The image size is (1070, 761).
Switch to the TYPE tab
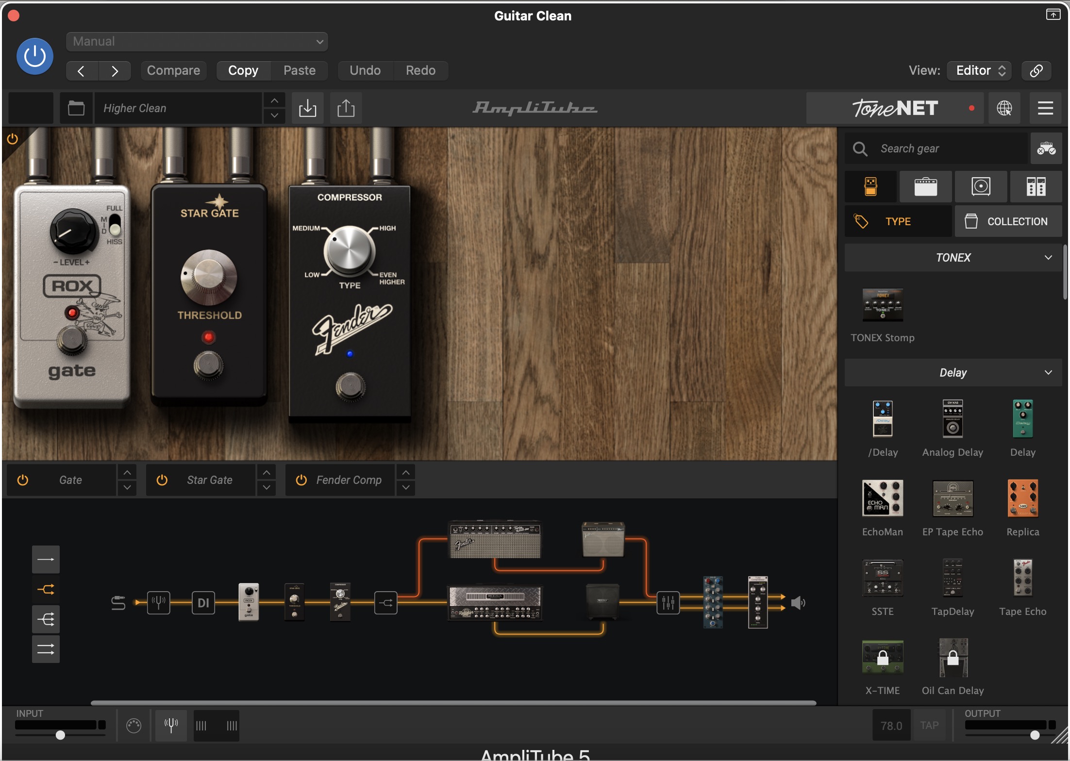tap(898, 221)
